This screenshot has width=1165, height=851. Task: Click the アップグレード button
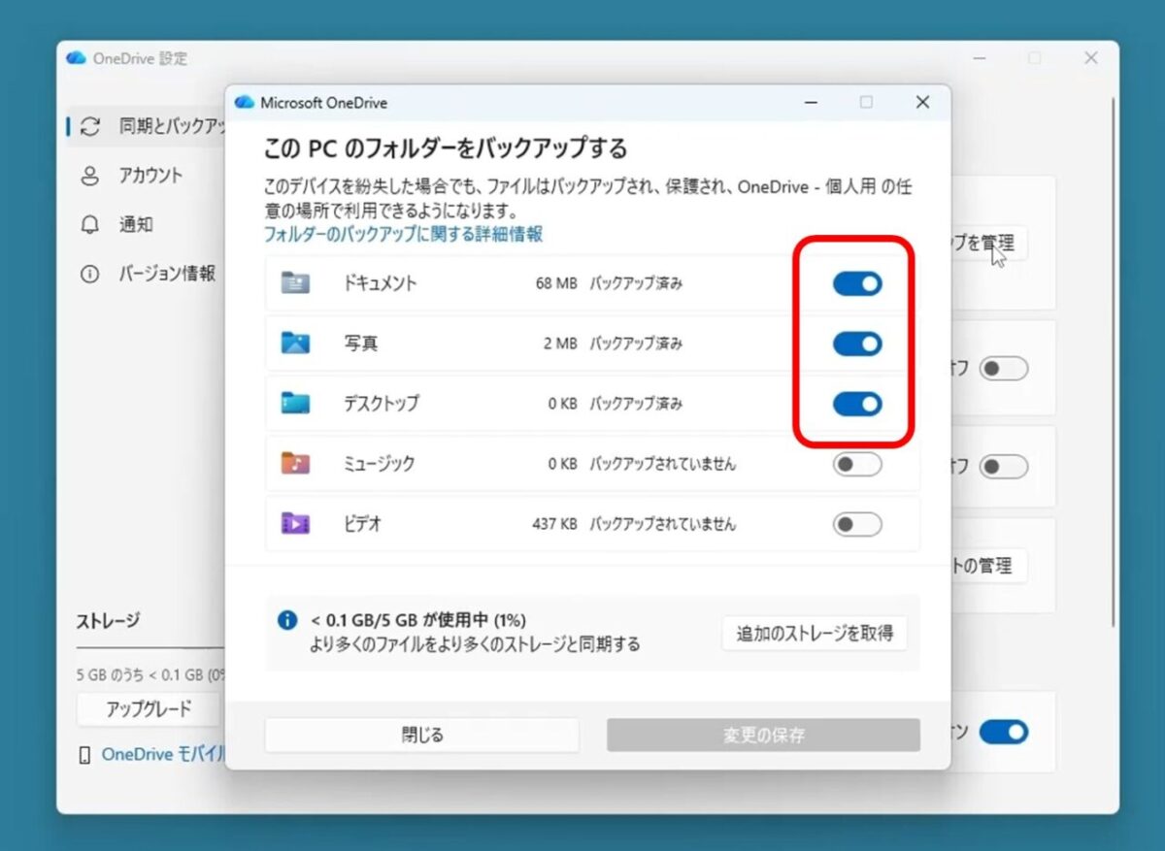146,709
